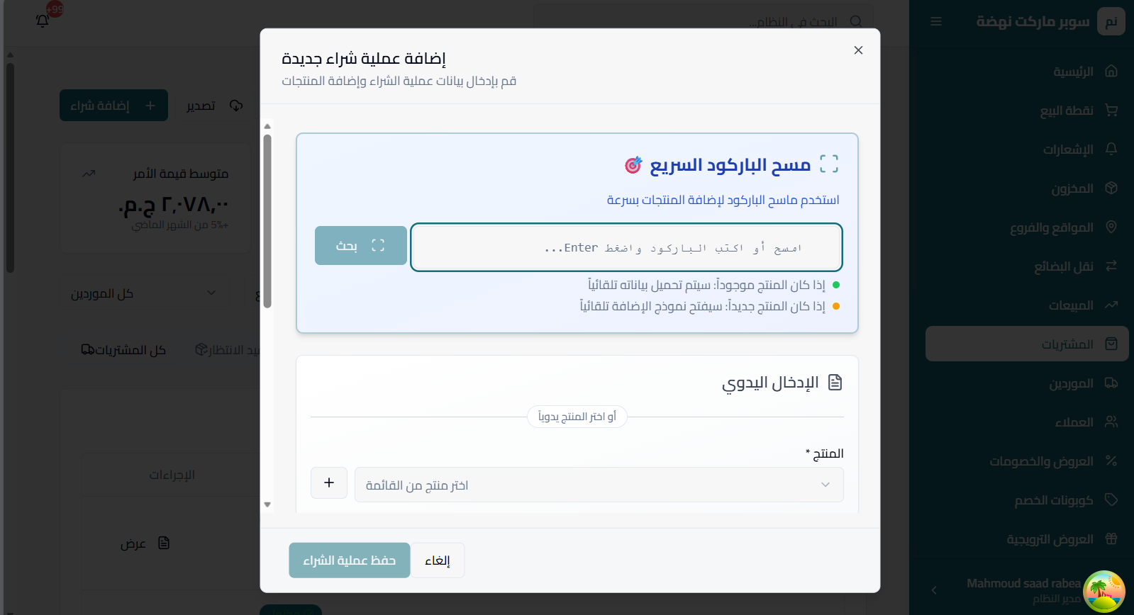Click the تصدير export cloud icon

(236, 106)
